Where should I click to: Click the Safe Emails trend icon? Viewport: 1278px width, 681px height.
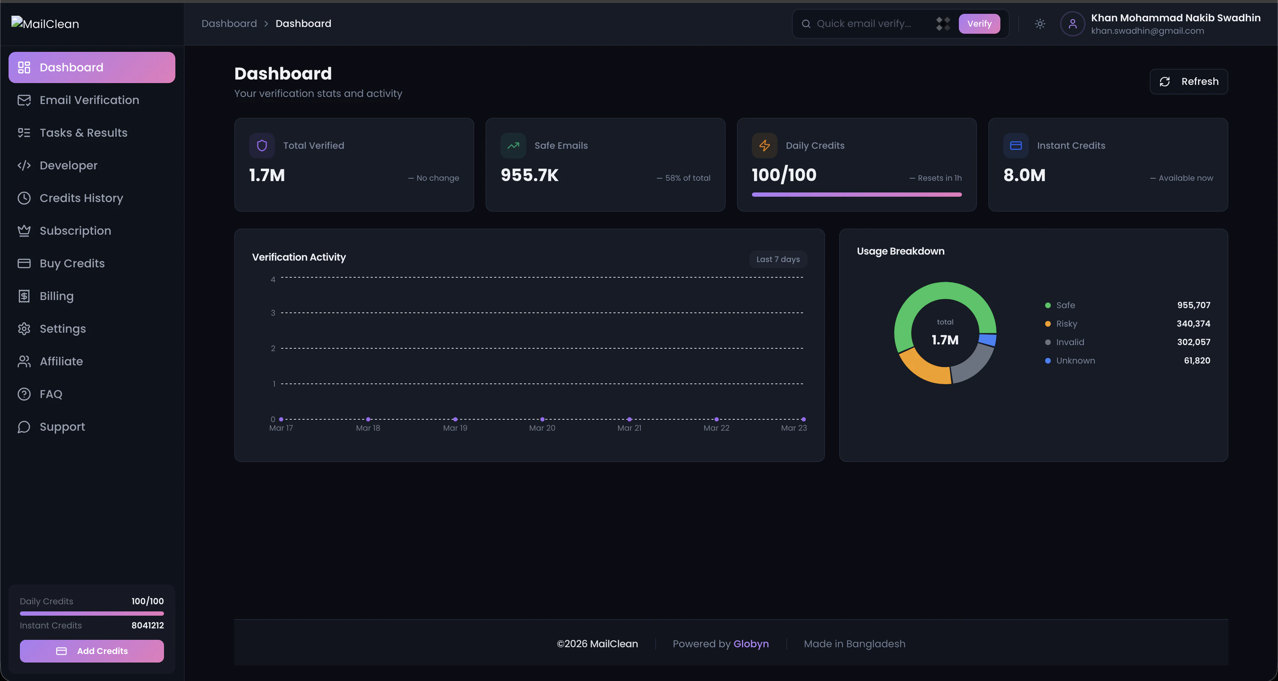coord(513,146)
